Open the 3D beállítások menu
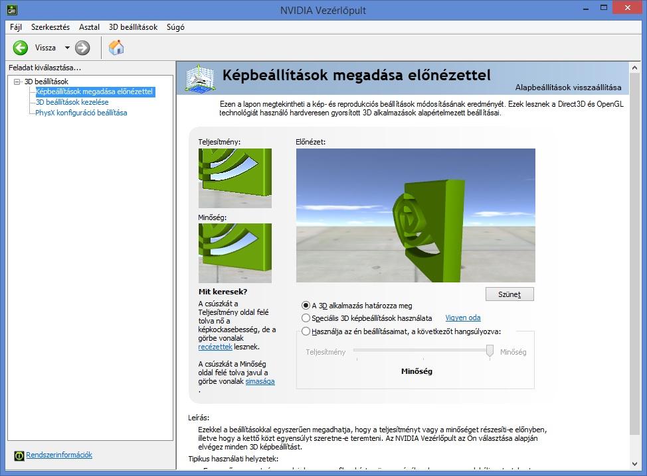The width and height of the screenshot is (647, 476). click(x=133, y=27)
